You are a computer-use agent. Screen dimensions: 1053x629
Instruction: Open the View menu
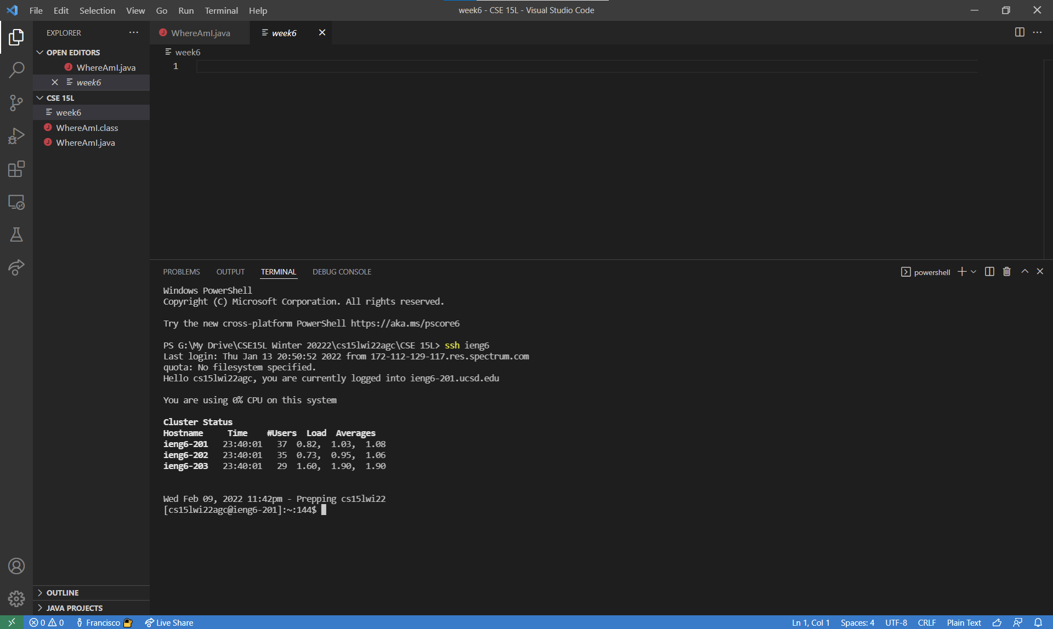[x=135, y=10]
